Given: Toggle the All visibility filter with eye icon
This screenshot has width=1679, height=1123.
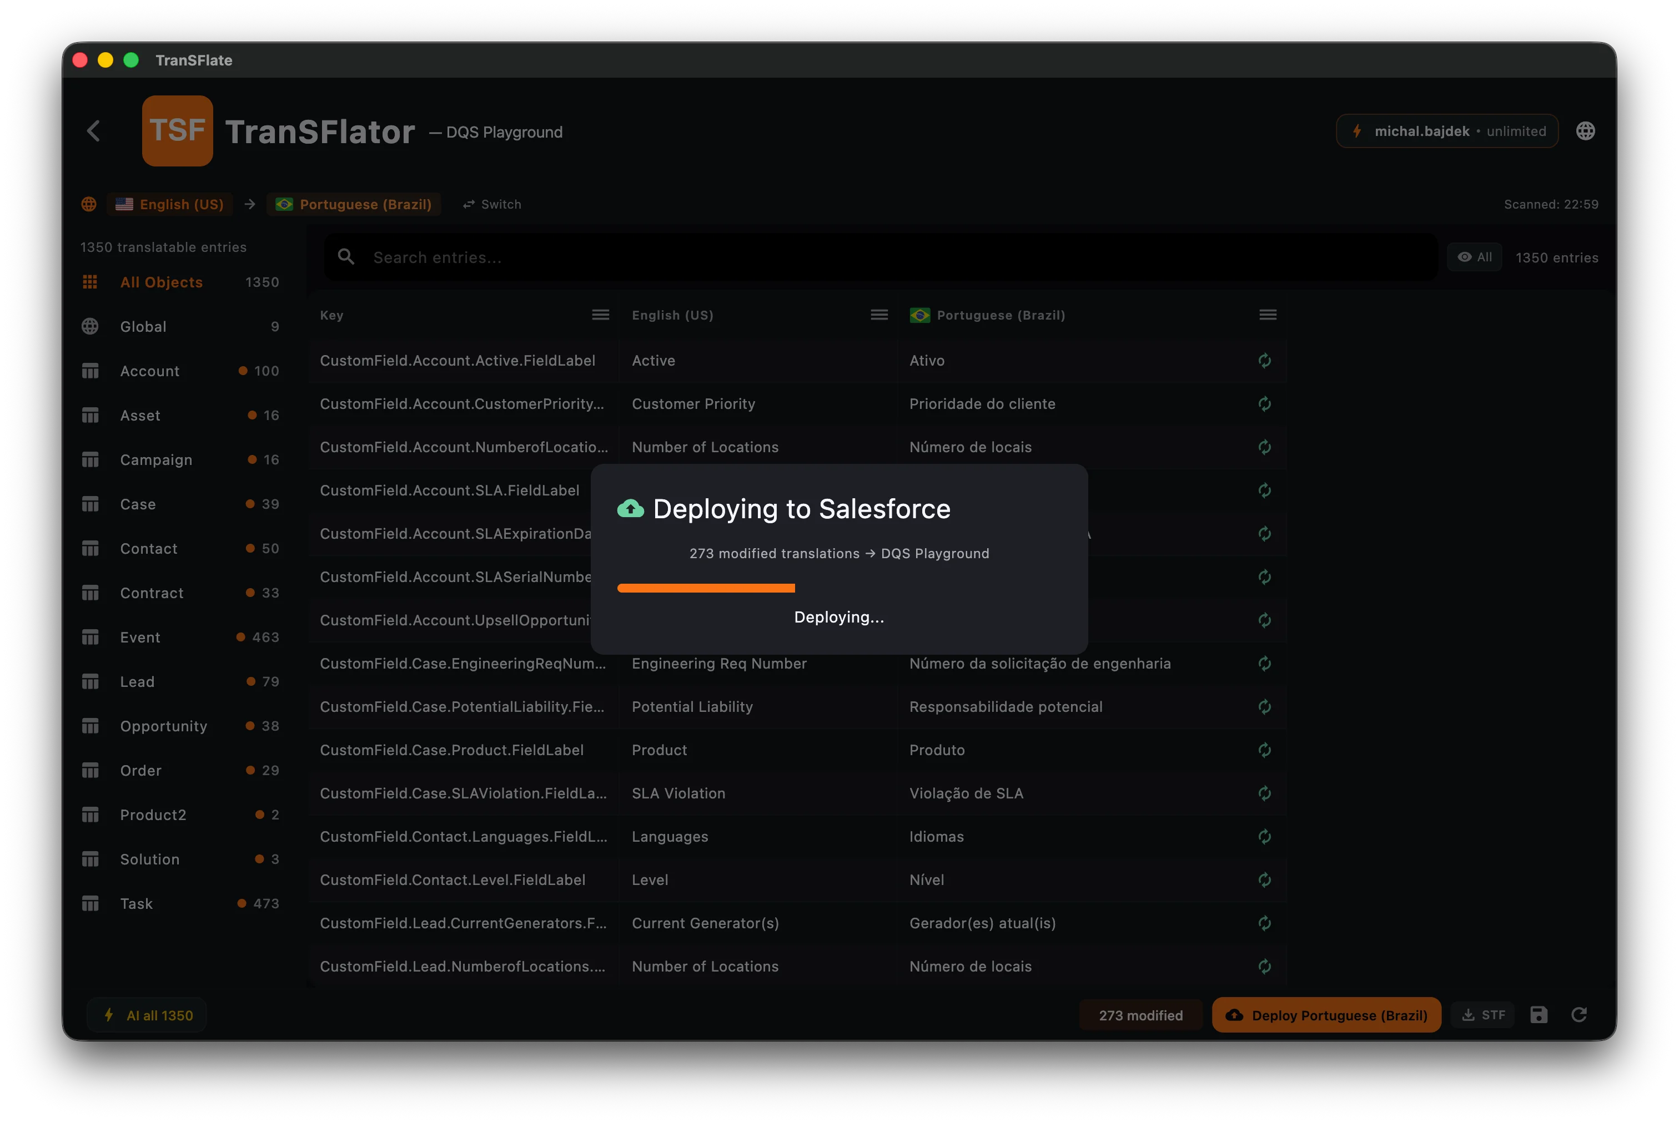Looking at the screenshot, I should 1475,256.
